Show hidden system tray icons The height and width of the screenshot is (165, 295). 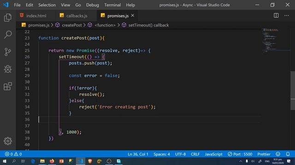(x=241, y=161)
